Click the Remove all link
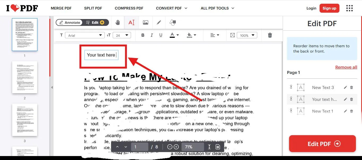The height and width of the screenshot is (160, 362). point(346,67)
